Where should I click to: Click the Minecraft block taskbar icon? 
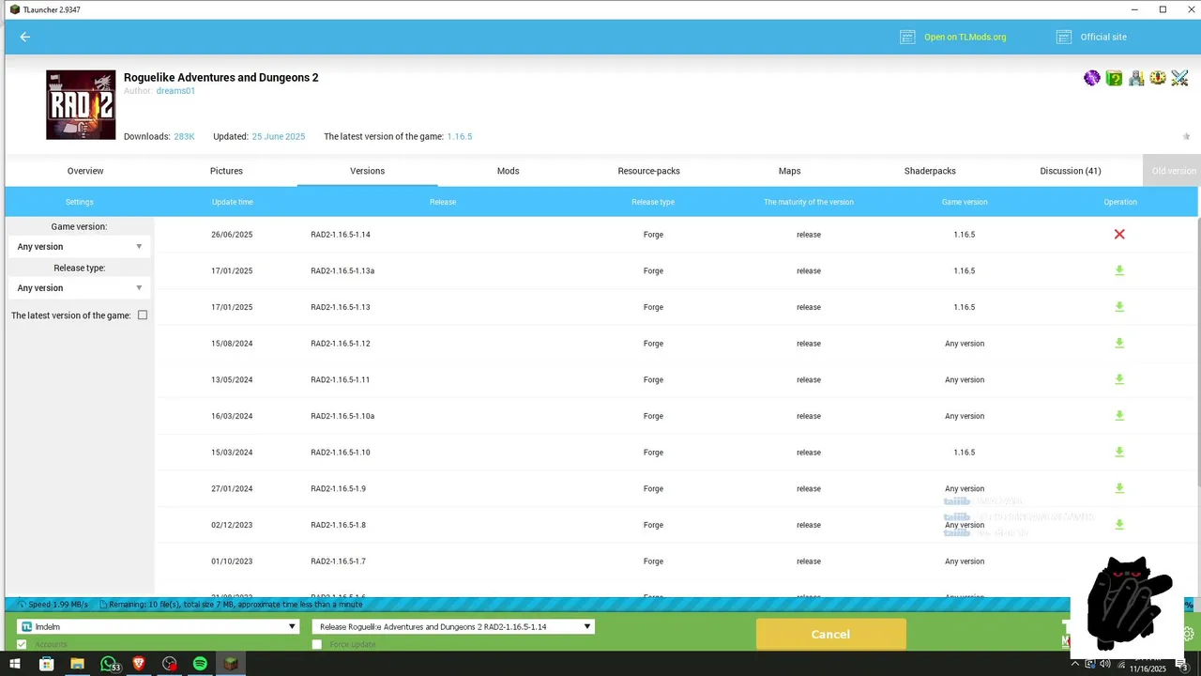(231, 664)
